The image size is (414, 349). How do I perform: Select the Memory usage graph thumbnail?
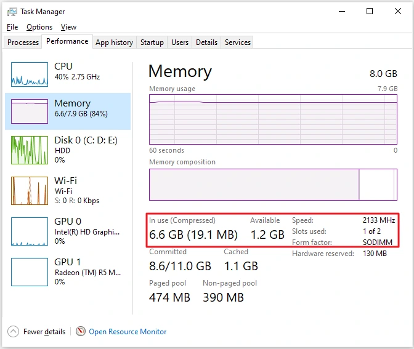pyautogui.click(x=30, y=111)
